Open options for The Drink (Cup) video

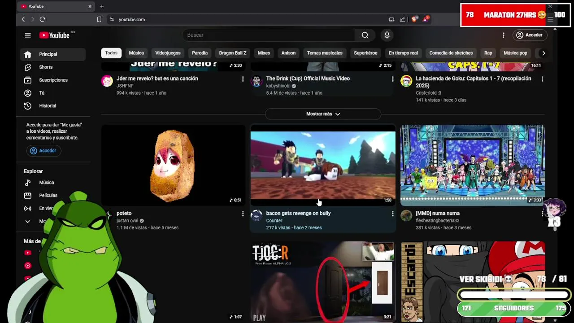(x=392, y=79)
